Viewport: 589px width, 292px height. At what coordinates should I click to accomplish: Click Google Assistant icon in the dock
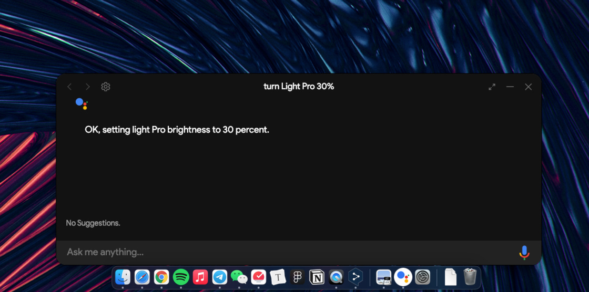coord(403,277)
